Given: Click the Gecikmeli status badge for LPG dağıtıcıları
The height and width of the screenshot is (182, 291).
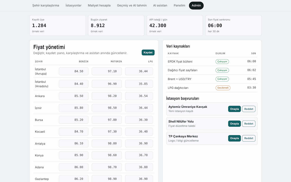Looking at the screenshot, I should point(223,88).
